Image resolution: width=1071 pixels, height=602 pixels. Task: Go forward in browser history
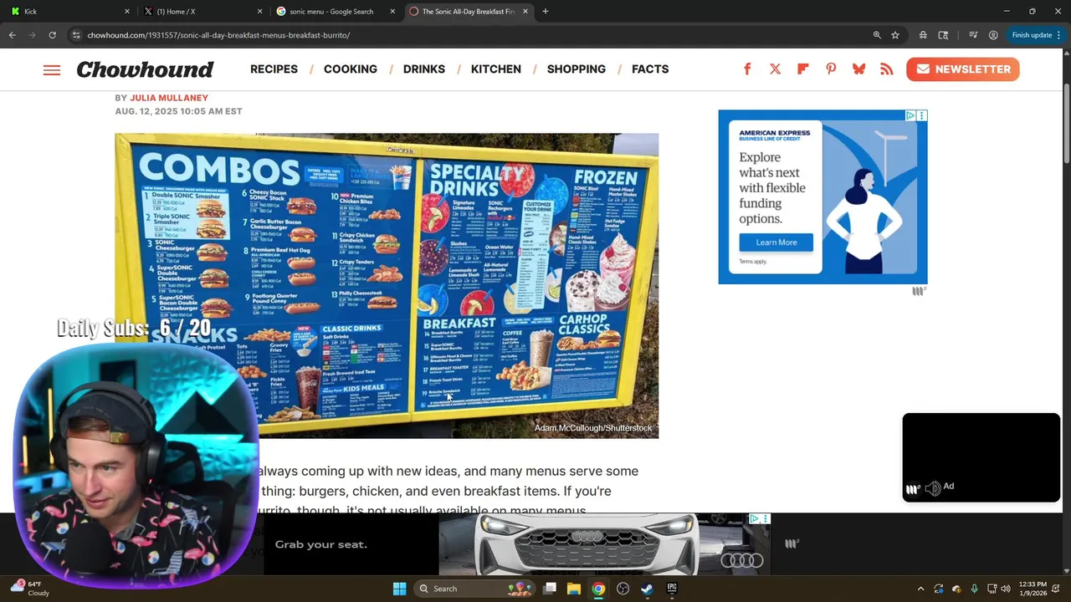point(33,35)
